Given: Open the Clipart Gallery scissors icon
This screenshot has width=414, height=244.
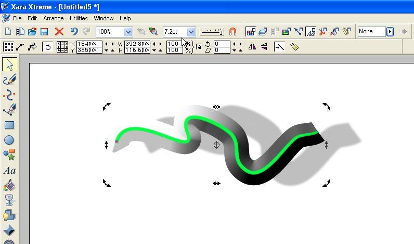Looking at the screenshot, I should (x=322, y=32).
